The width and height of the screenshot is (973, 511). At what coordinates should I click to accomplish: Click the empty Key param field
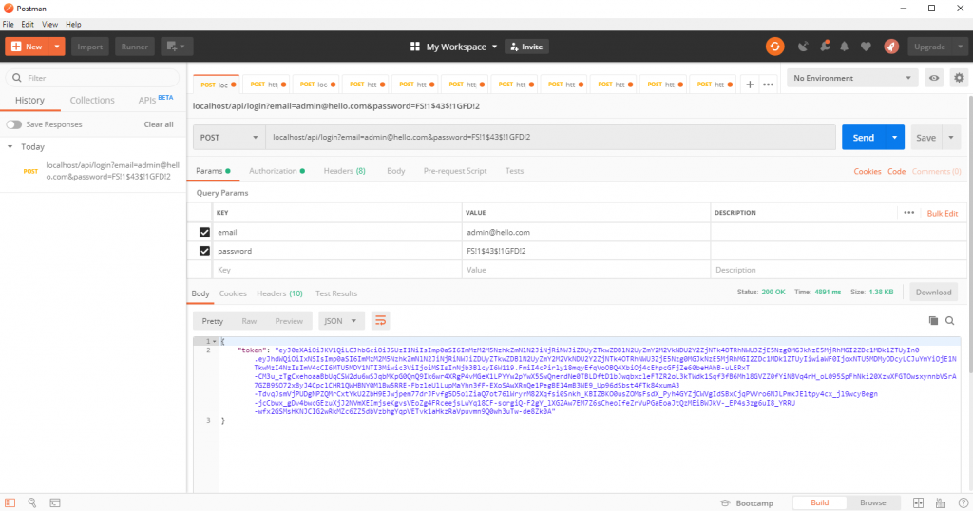(x=337, y=270)
